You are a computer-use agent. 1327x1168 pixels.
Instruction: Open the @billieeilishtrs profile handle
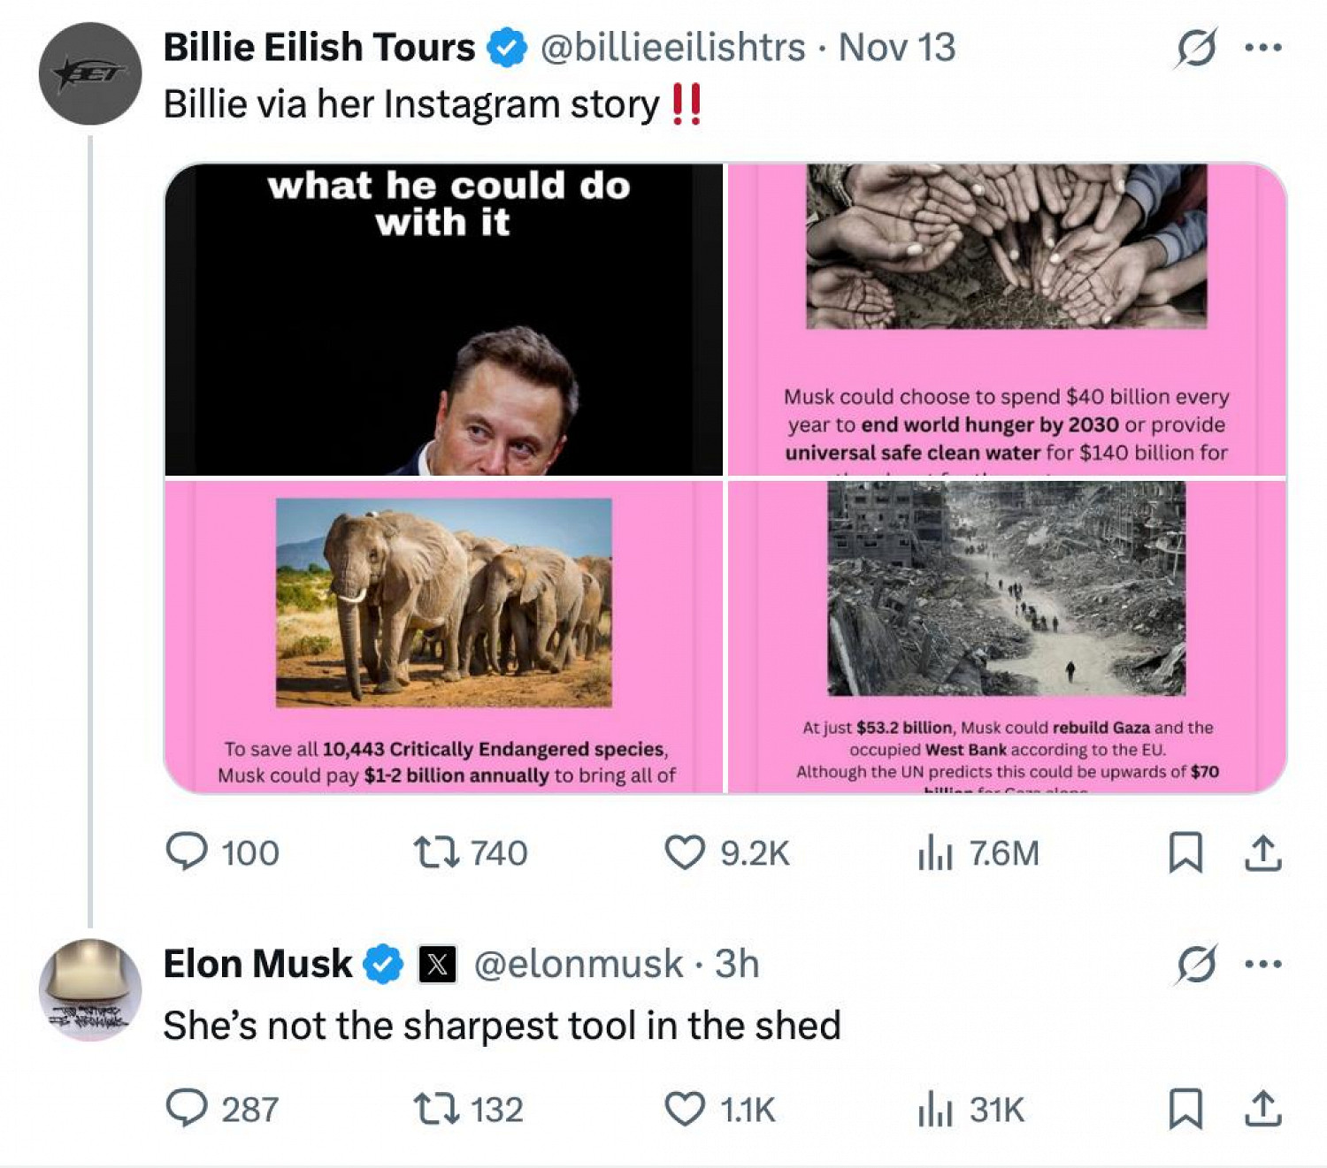pos(672,48)
